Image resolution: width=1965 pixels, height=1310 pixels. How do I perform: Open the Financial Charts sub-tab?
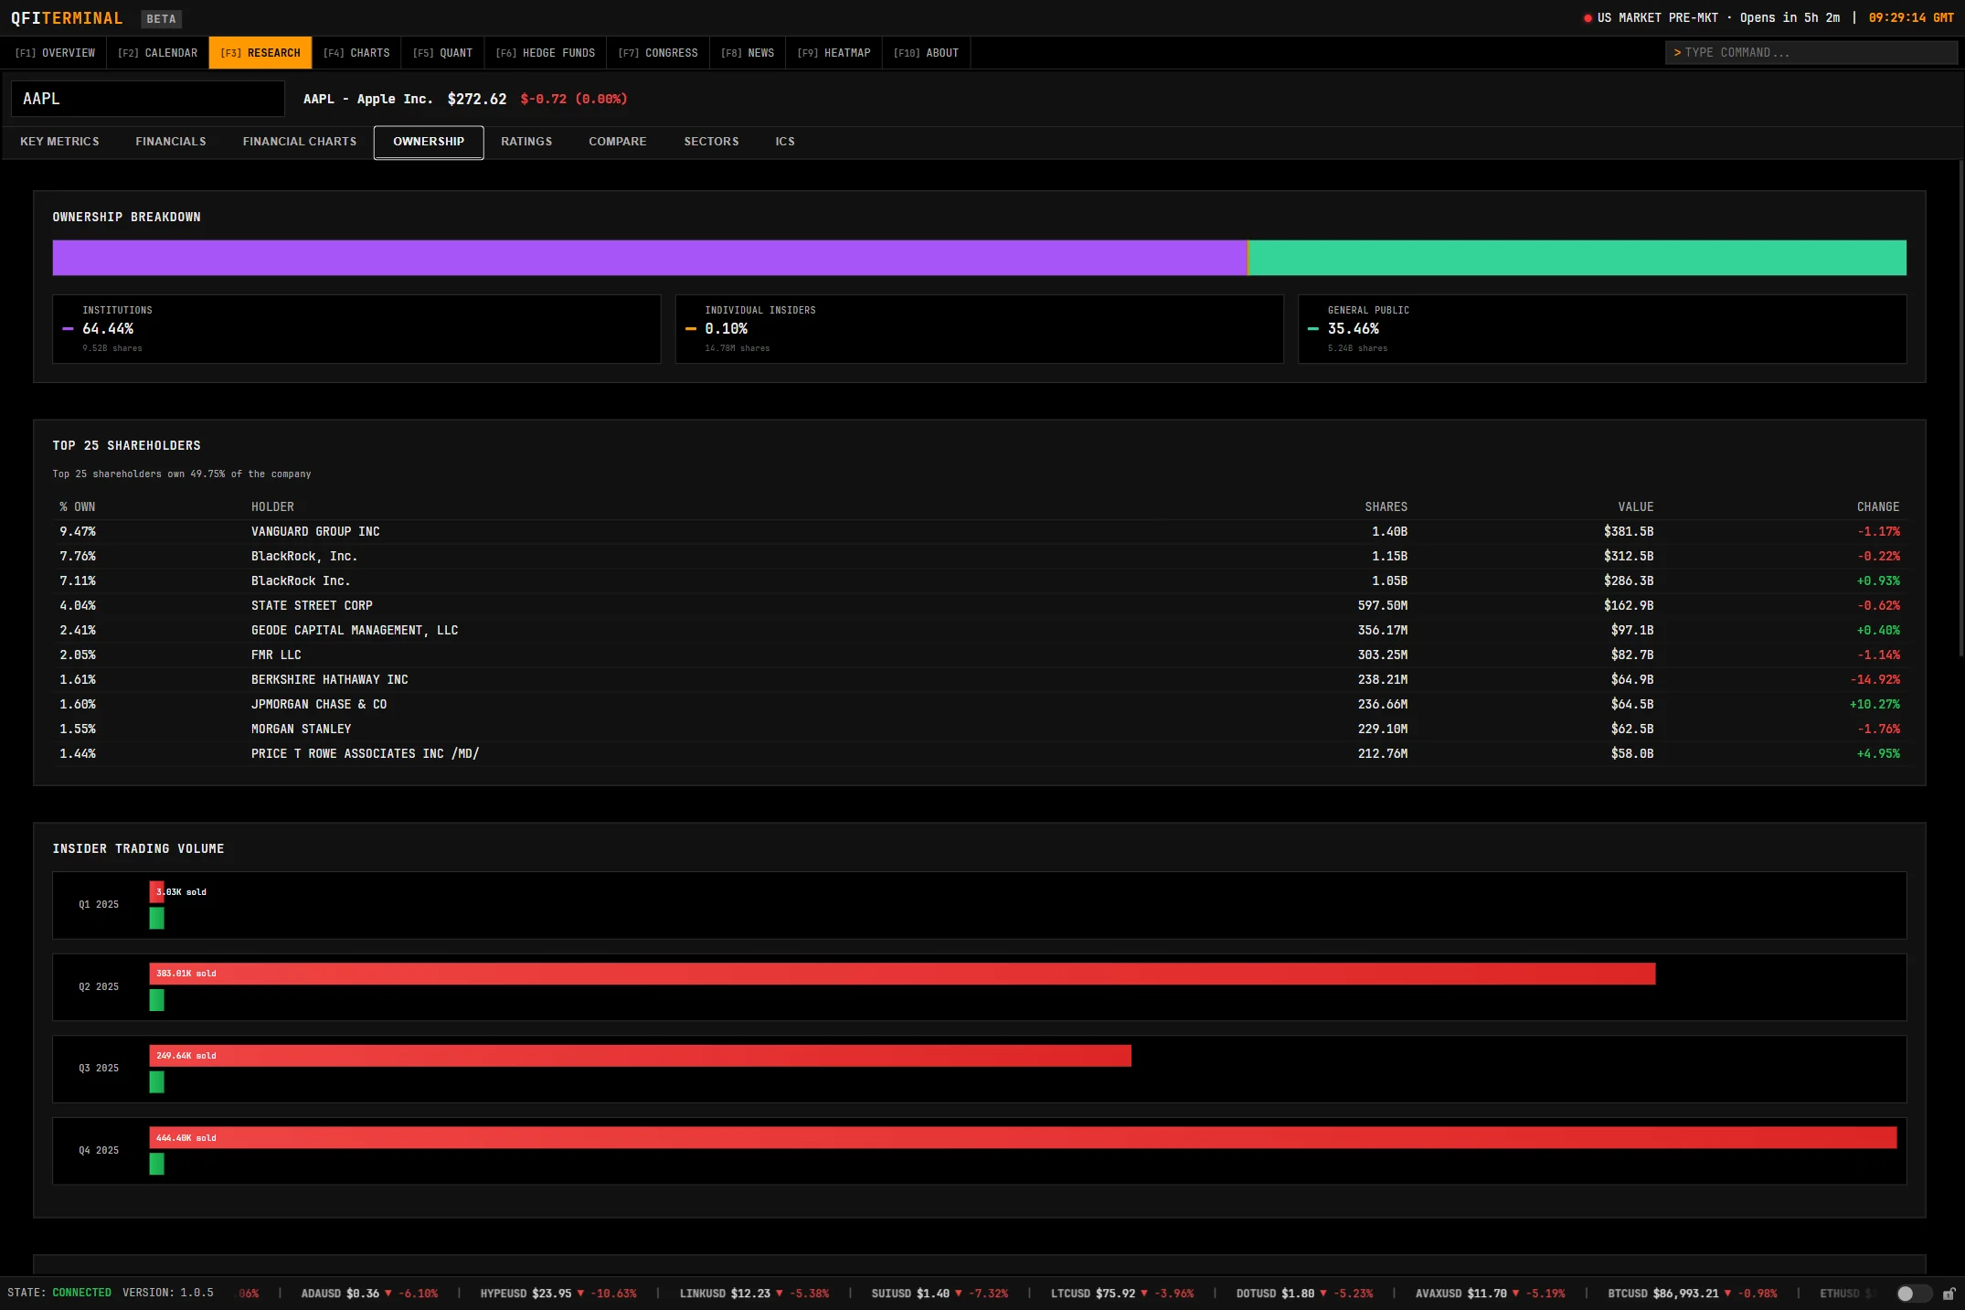click(300, 142)
